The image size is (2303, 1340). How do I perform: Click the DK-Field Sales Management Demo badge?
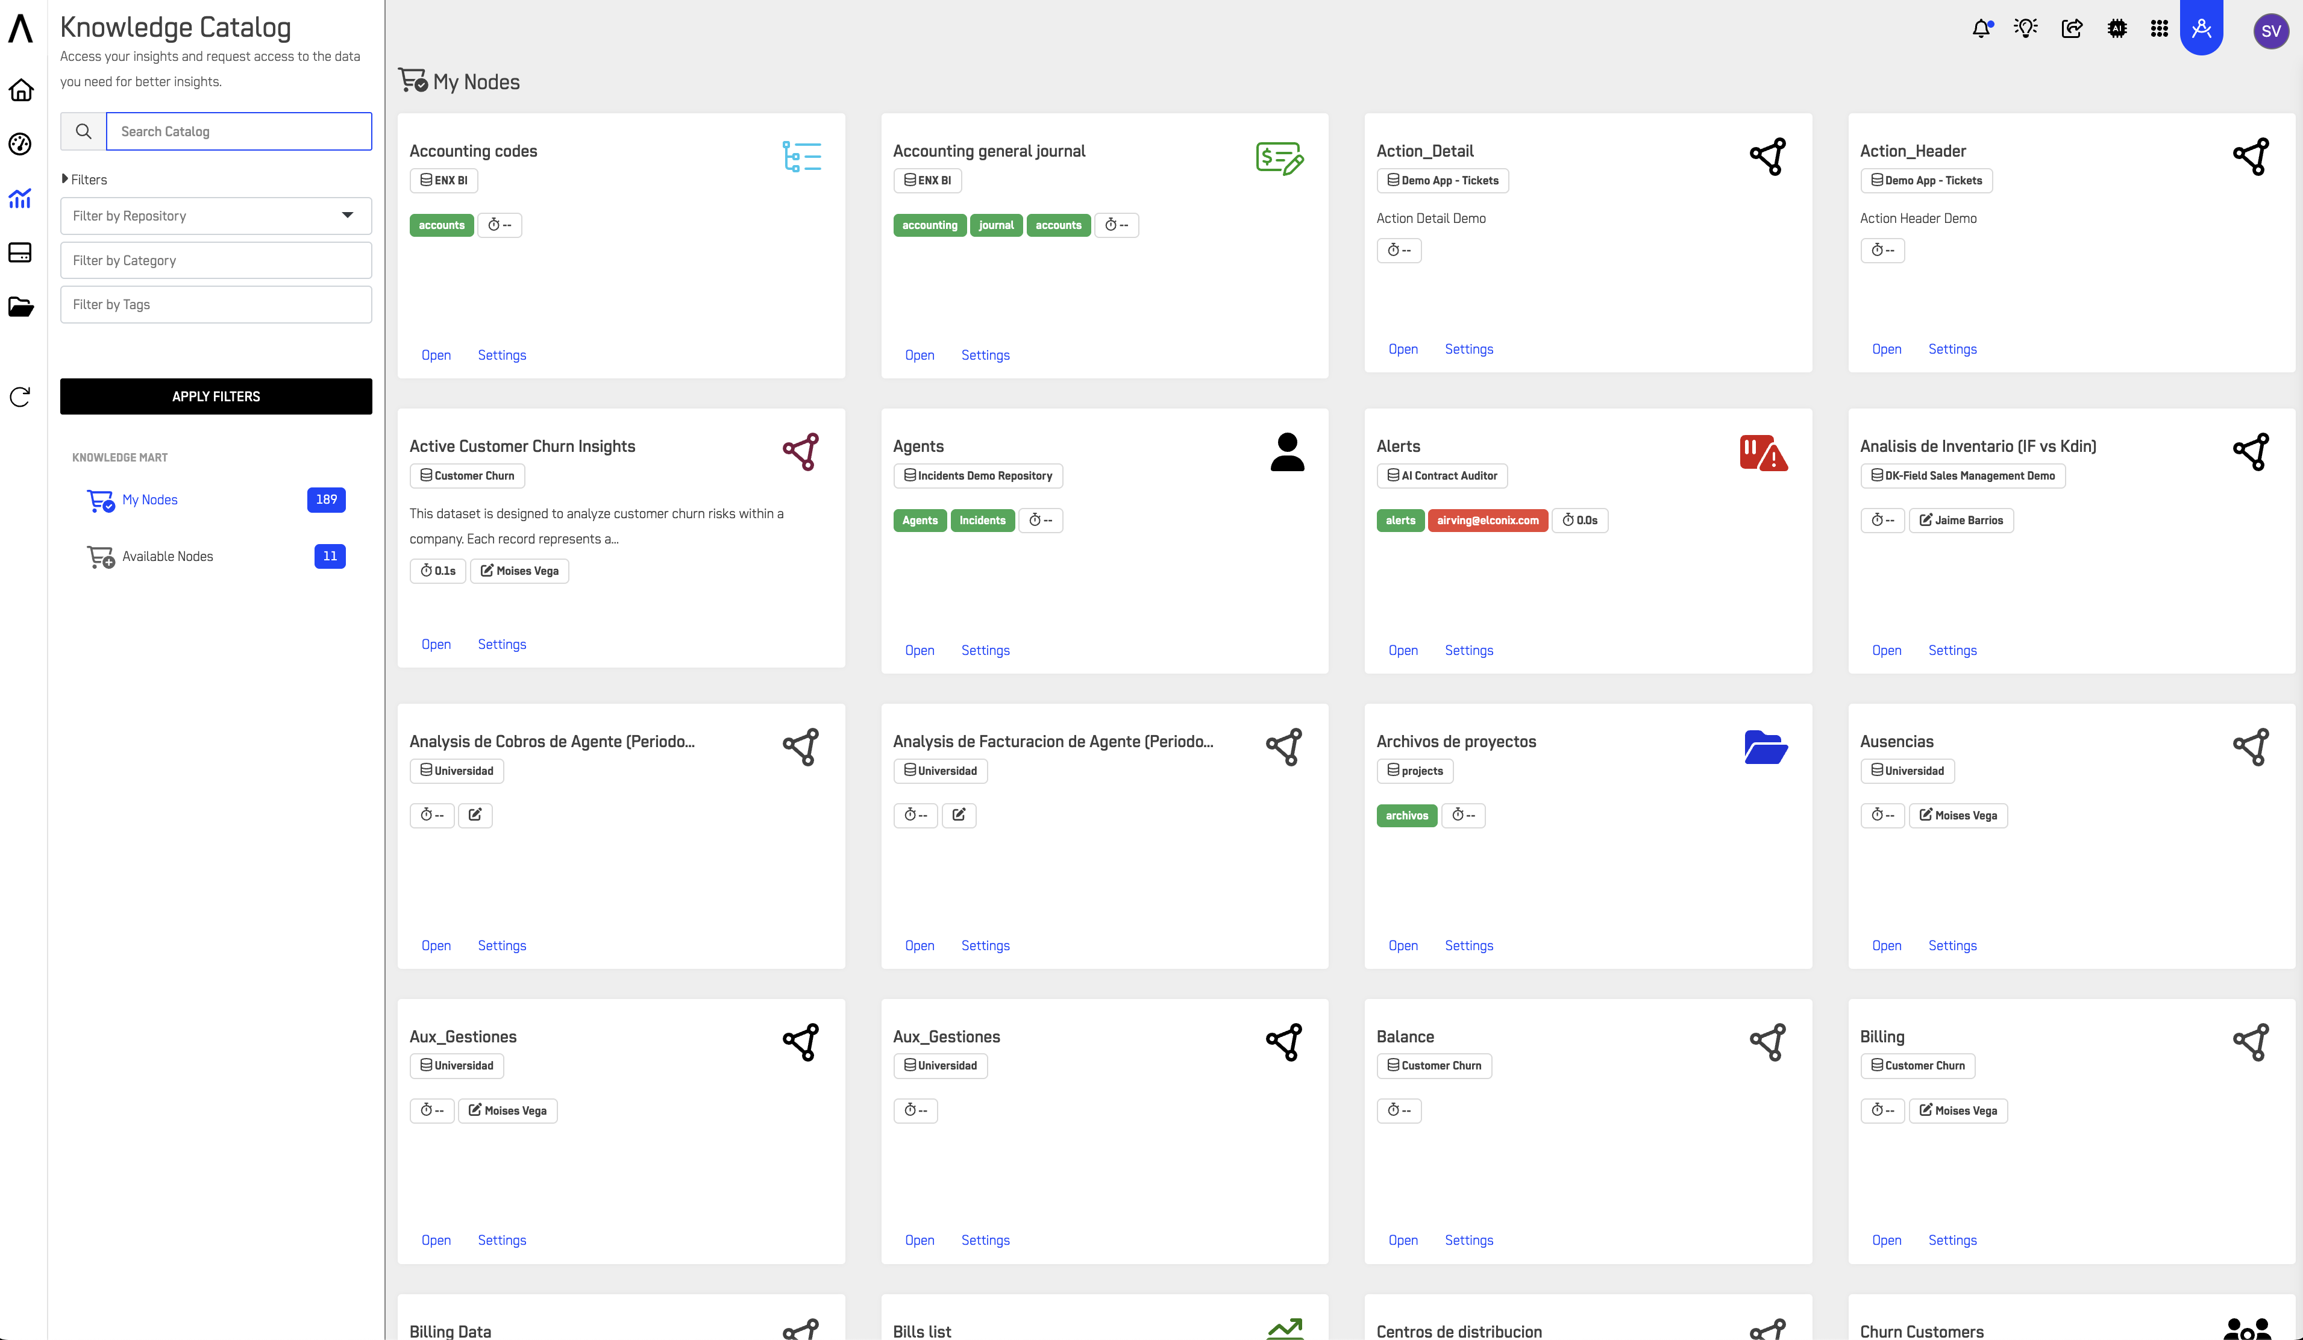tap(1963, 475)
